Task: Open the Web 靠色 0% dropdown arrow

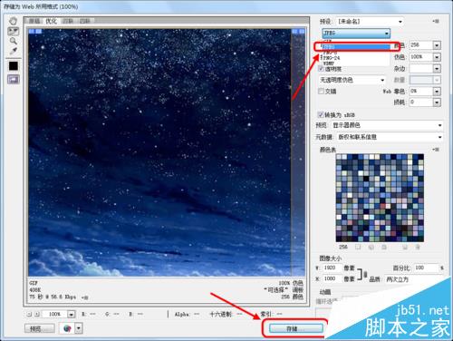Action: (437, 91)
